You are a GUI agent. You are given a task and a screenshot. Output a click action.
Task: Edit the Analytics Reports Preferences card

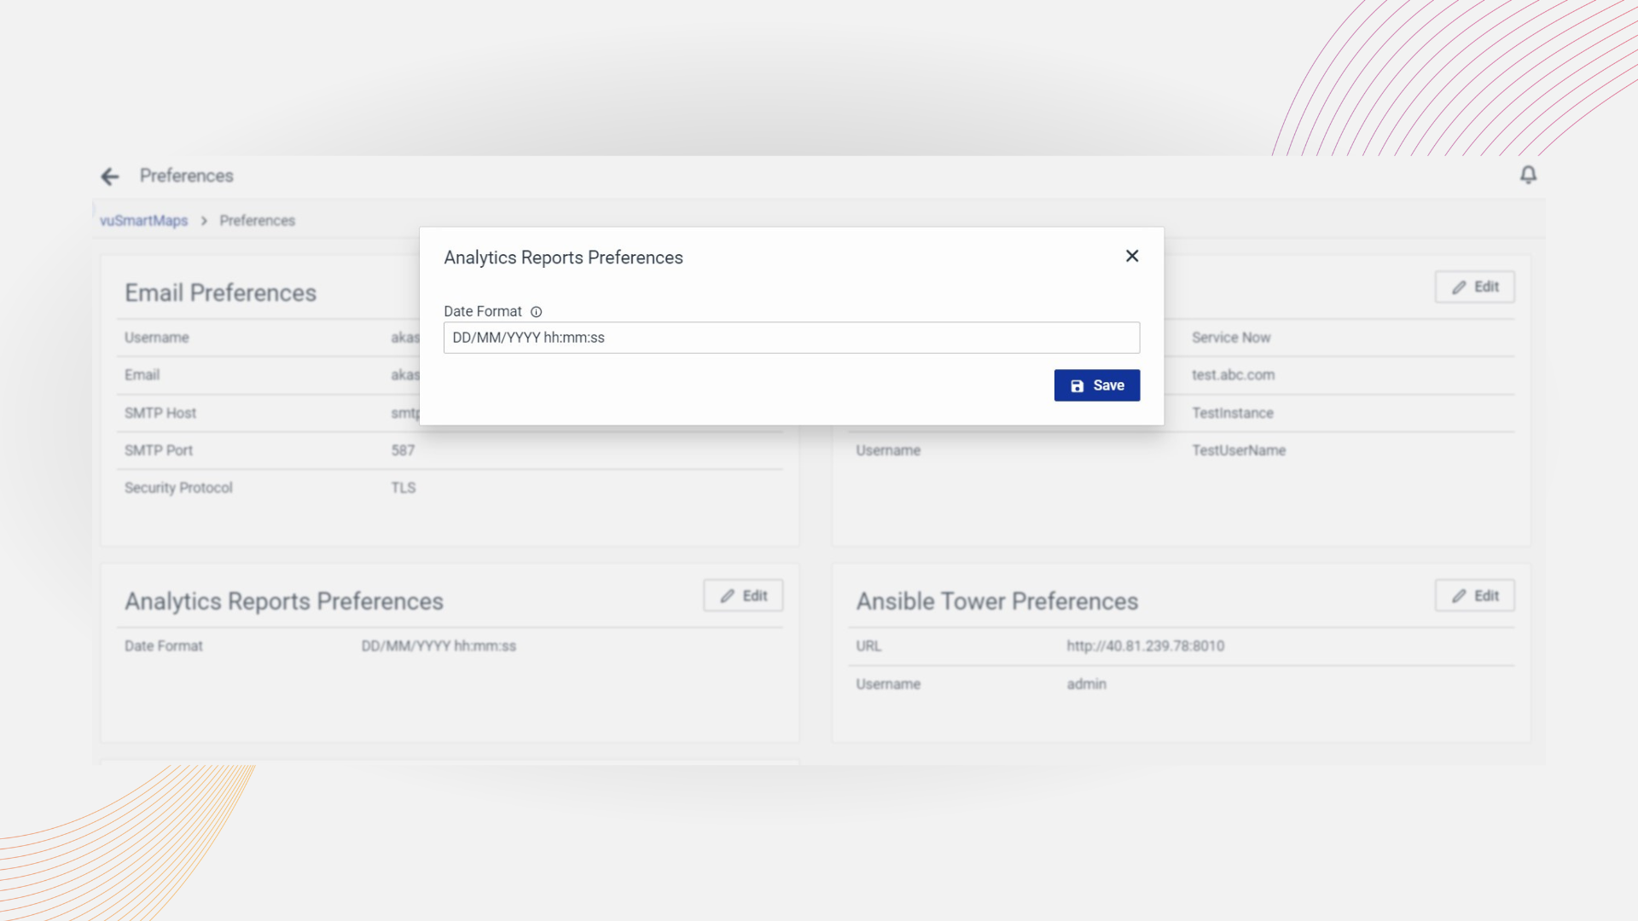pos(743,596)
